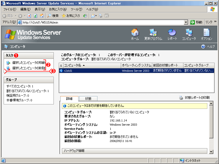Sort by コンピュータ グループ column header

(199, 65)
